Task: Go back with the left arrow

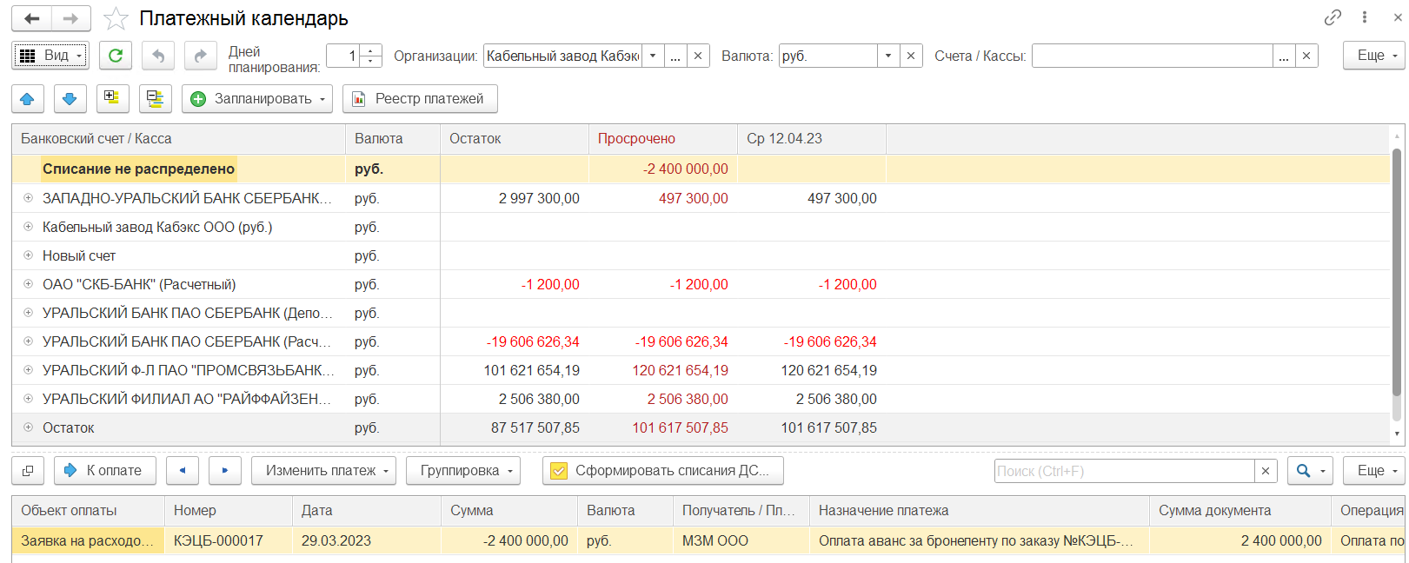Action: coord(31,18)
